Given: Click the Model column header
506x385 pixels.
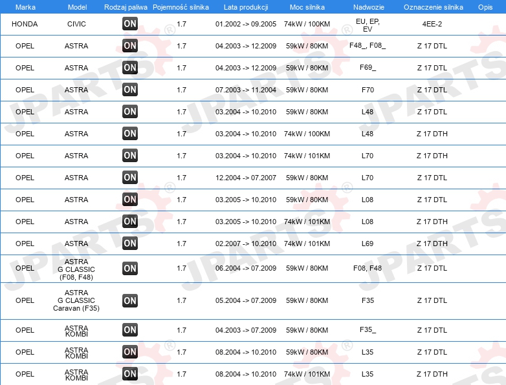Looking at the screenshot, I should (x=77, y=7).
